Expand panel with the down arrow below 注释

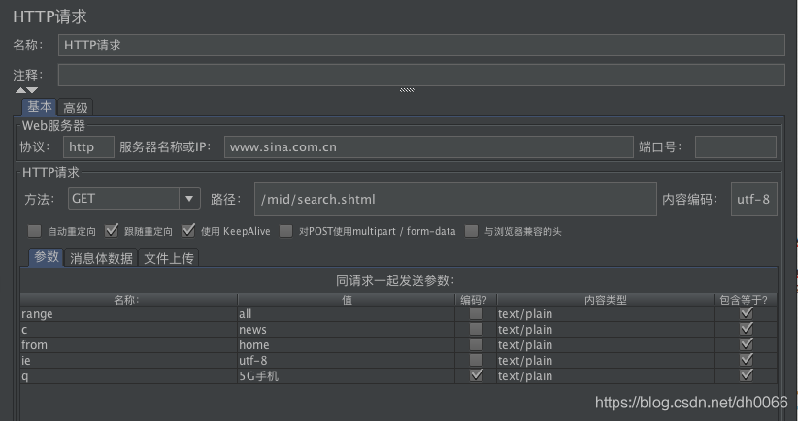click(x=32, y=90)
